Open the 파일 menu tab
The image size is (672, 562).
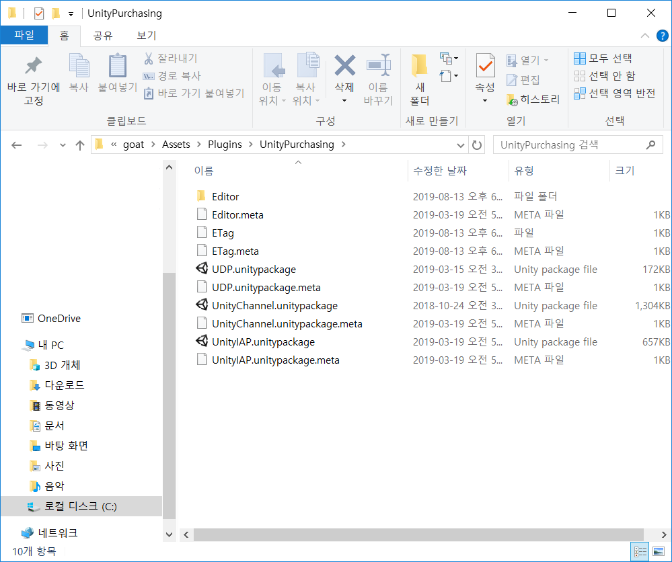click(x=24, y=35)
